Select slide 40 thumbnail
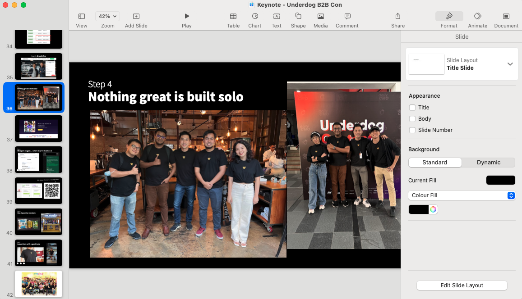 (x=39, y=222)
